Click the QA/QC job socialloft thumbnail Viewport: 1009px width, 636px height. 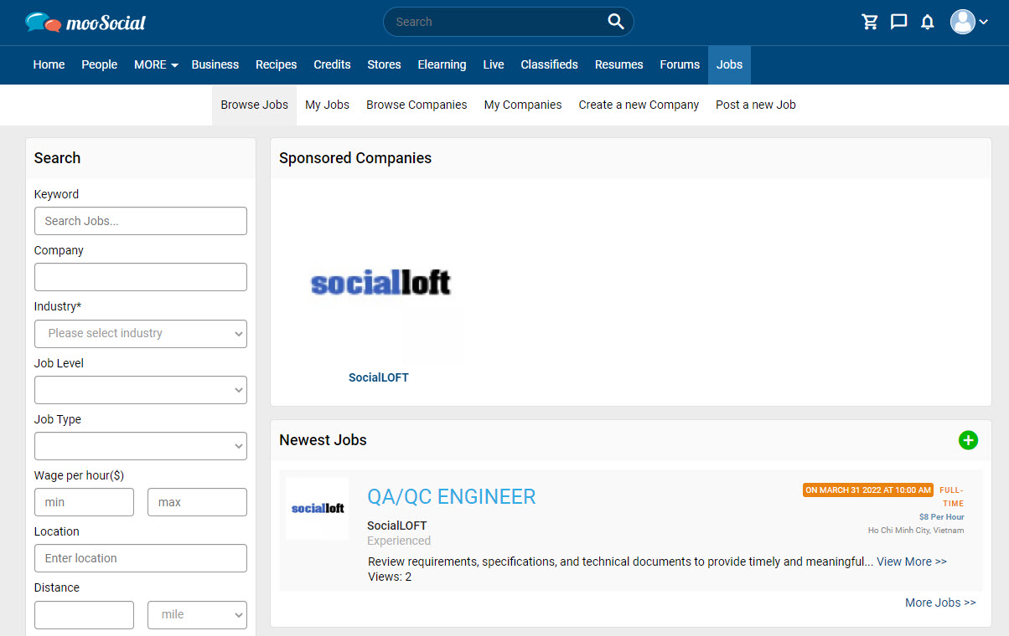coord(318,509)
